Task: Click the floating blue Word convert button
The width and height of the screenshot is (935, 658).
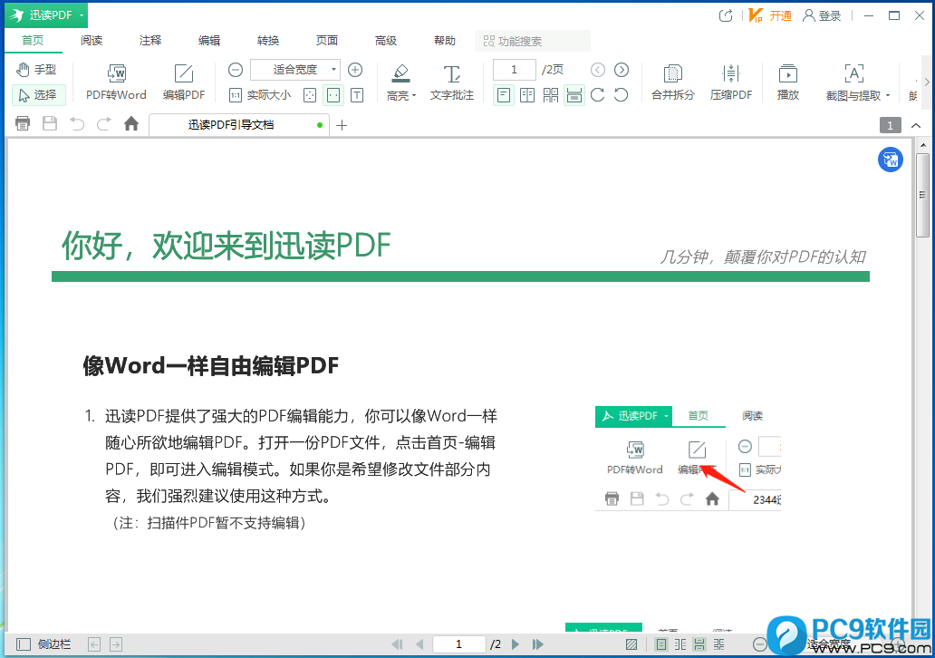Action: 891,160
